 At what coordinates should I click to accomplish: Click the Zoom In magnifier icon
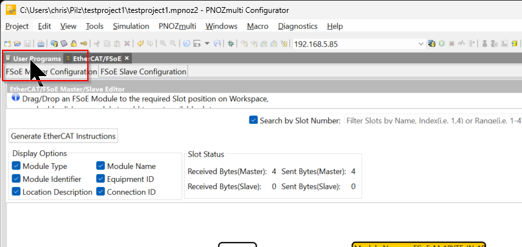(163, 43)
